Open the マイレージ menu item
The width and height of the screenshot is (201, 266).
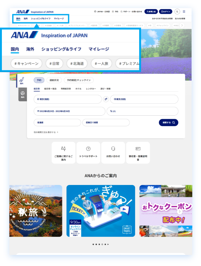pyautogui.click(x=59, y=19)
